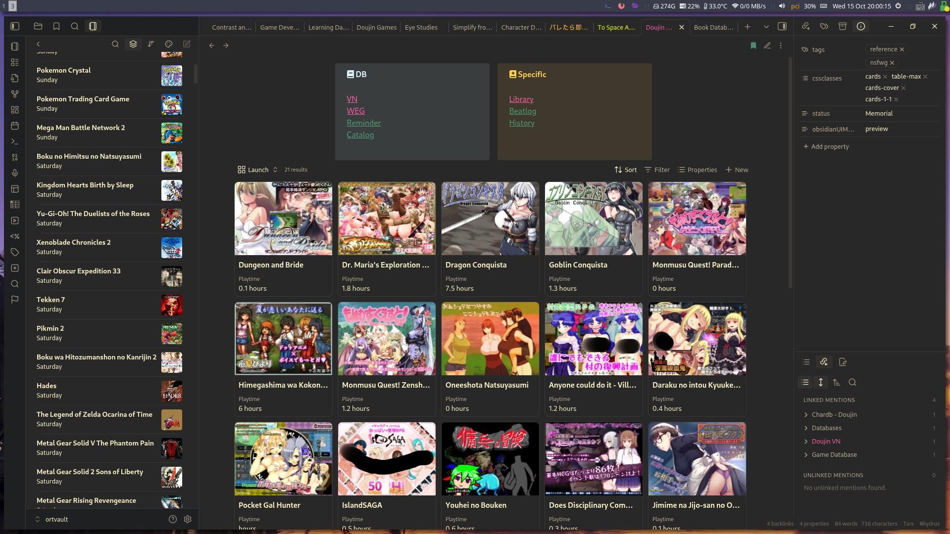Viewport: 950px width, 534px height.
Task: Switch to the Book Datab... tab
Action: (x=713, y=27)
